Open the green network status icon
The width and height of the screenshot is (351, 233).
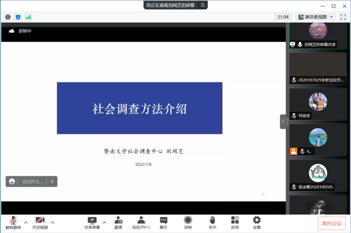tap(28, 17)
